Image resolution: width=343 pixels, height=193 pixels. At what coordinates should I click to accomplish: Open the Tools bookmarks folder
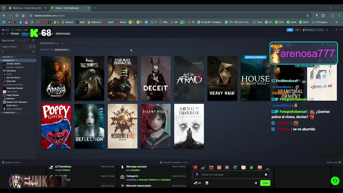pos(257,22)
